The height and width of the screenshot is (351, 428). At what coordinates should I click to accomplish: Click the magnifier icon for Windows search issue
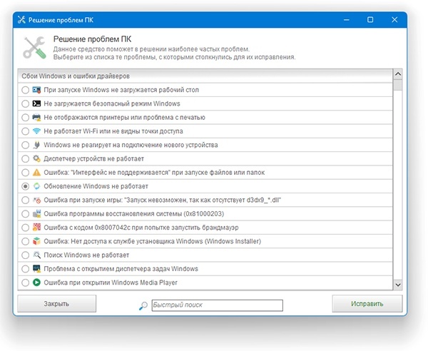point(36,255)
